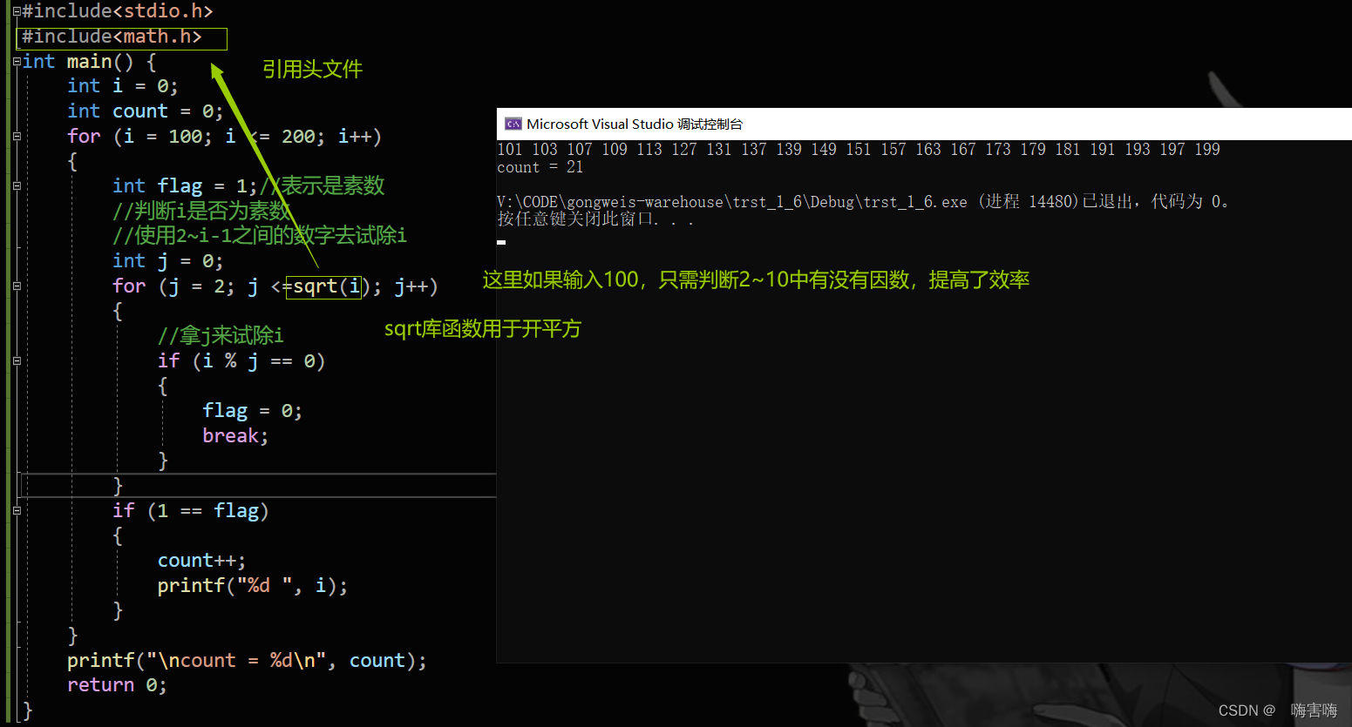Collapse the 'if (1 == flag)' fold marker
Viewport: 1352px width, 727px height.
(x=17, y=511)
